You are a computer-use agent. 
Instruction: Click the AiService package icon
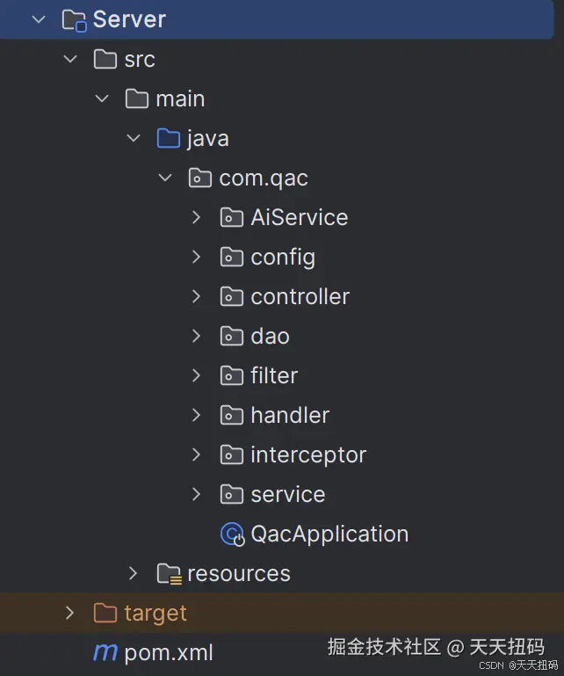tap(232, 218)
